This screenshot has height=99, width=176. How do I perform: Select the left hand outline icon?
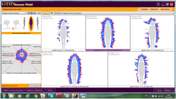6,24
